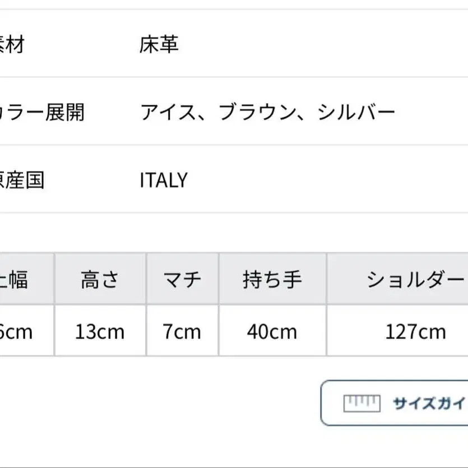
Task: Click the アイス、ブラウン、シルバー color text
Action: [x=268, y=113]
